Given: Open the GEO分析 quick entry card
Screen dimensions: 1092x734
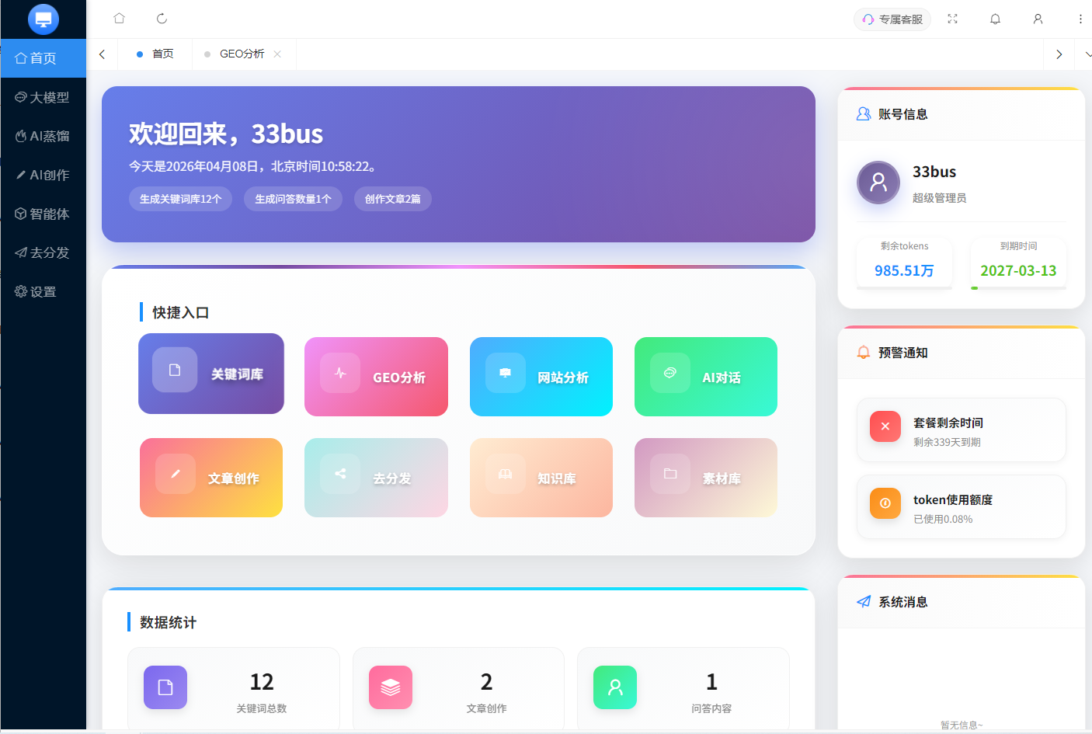Looking at the screenshot, I should click(376, 377).
